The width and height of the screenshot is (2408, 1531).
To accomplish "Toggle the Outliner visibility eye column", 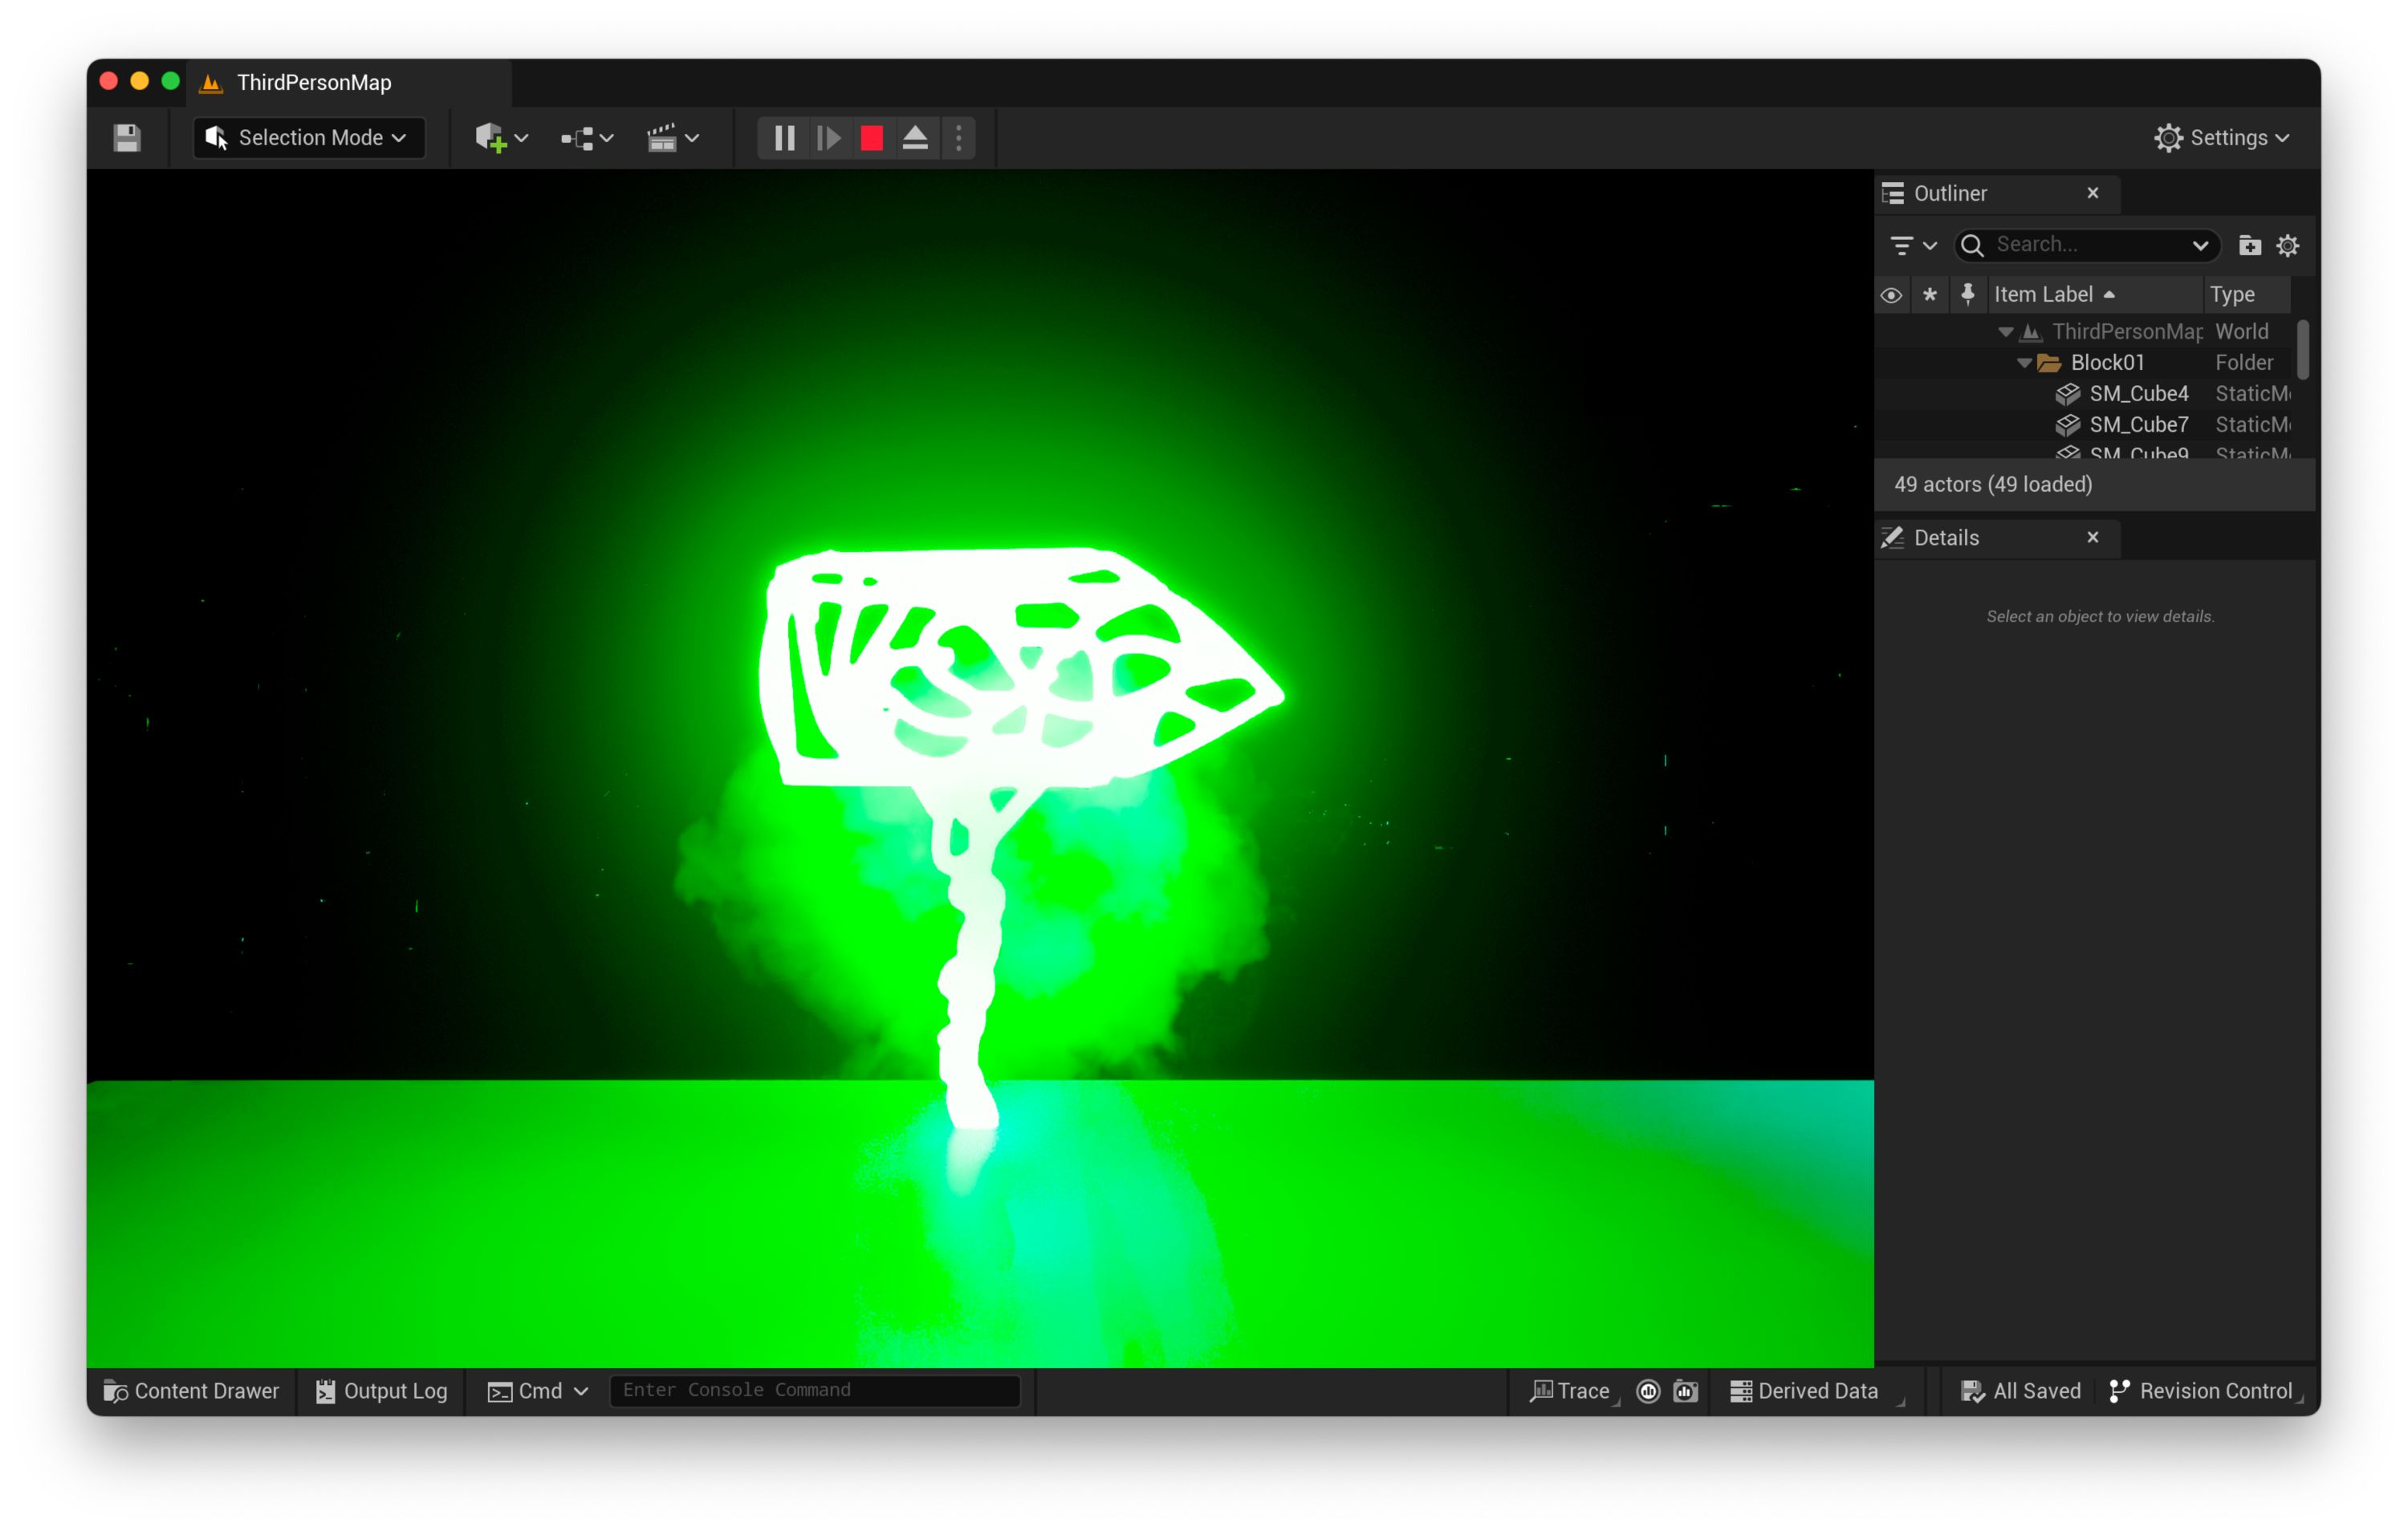I will tap(1890, 295).
